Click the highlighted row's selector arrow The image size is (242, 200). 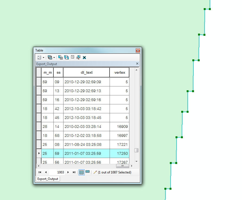[39, 153]
